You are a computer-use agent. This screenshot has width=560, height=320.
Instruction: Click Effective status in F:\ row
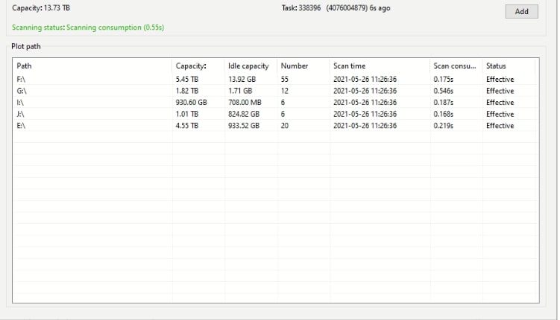pyautogui.click(x=500, y=79)
